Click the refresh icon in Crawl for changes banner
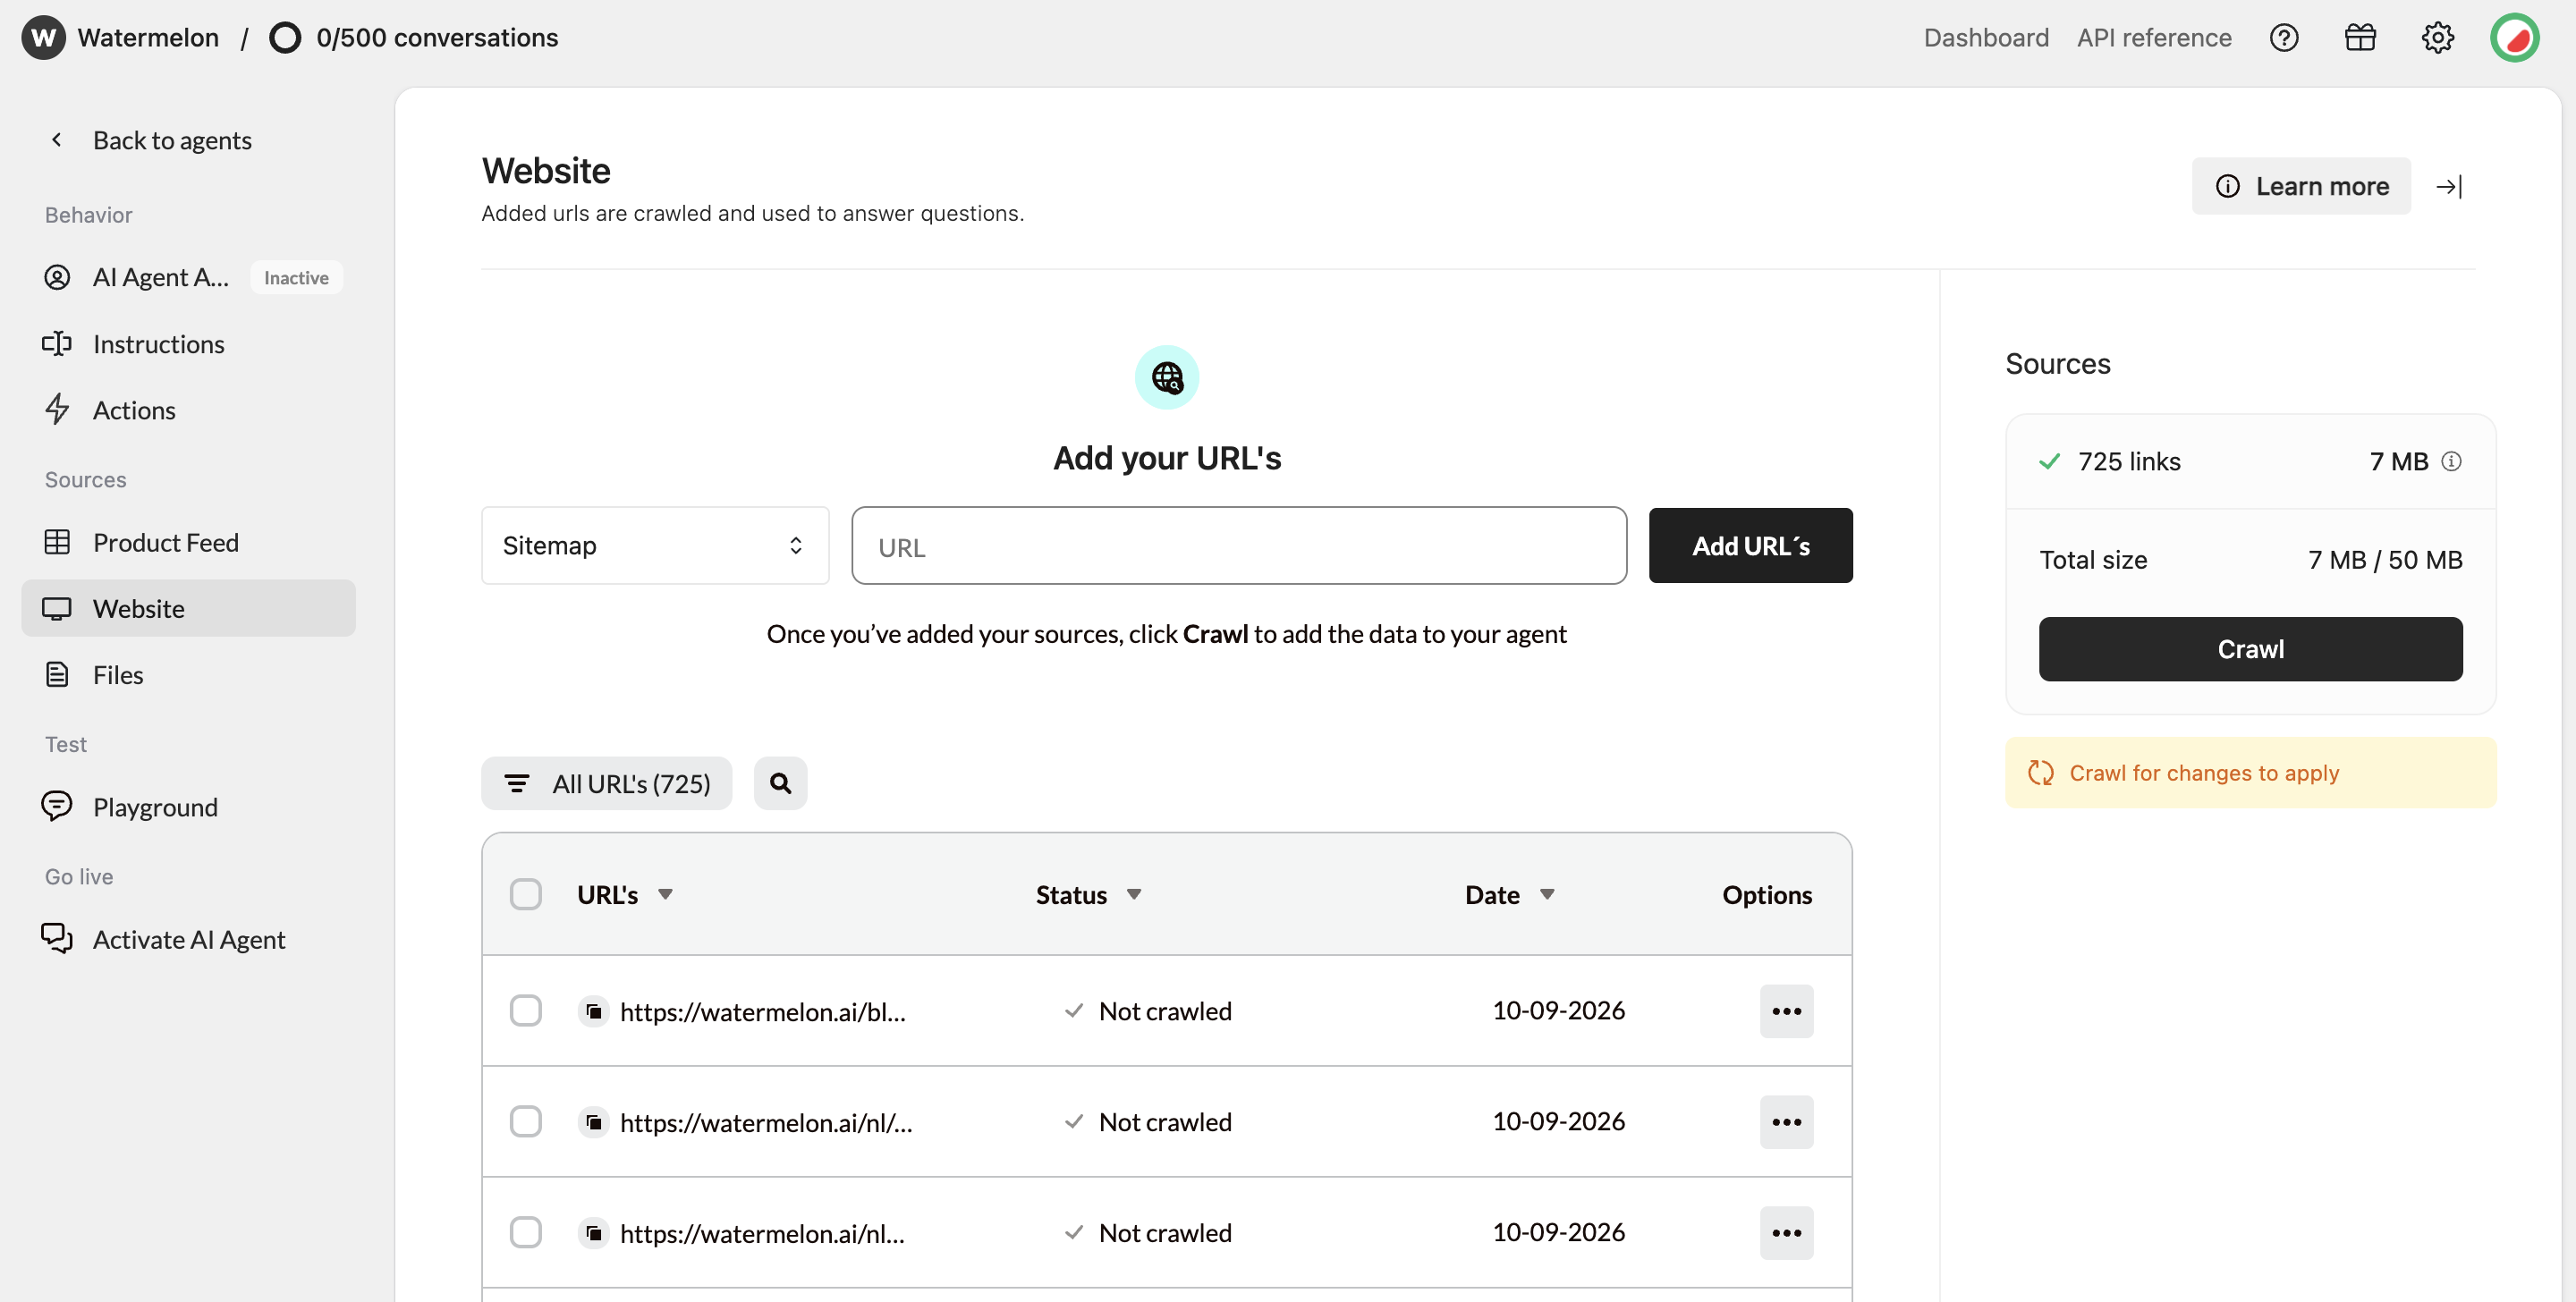 tap(2040, 773)
